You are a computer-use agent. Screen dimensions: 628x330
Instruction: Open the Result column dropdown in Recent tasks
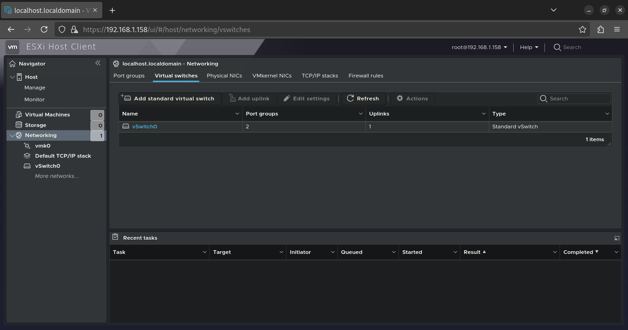click(x=555, y=252)
